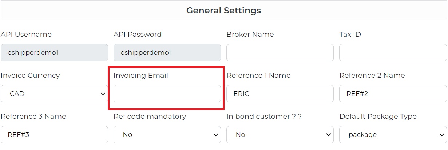448x150 pixels.
Task: Click the API Password input field
Action: tap(167, 53)
